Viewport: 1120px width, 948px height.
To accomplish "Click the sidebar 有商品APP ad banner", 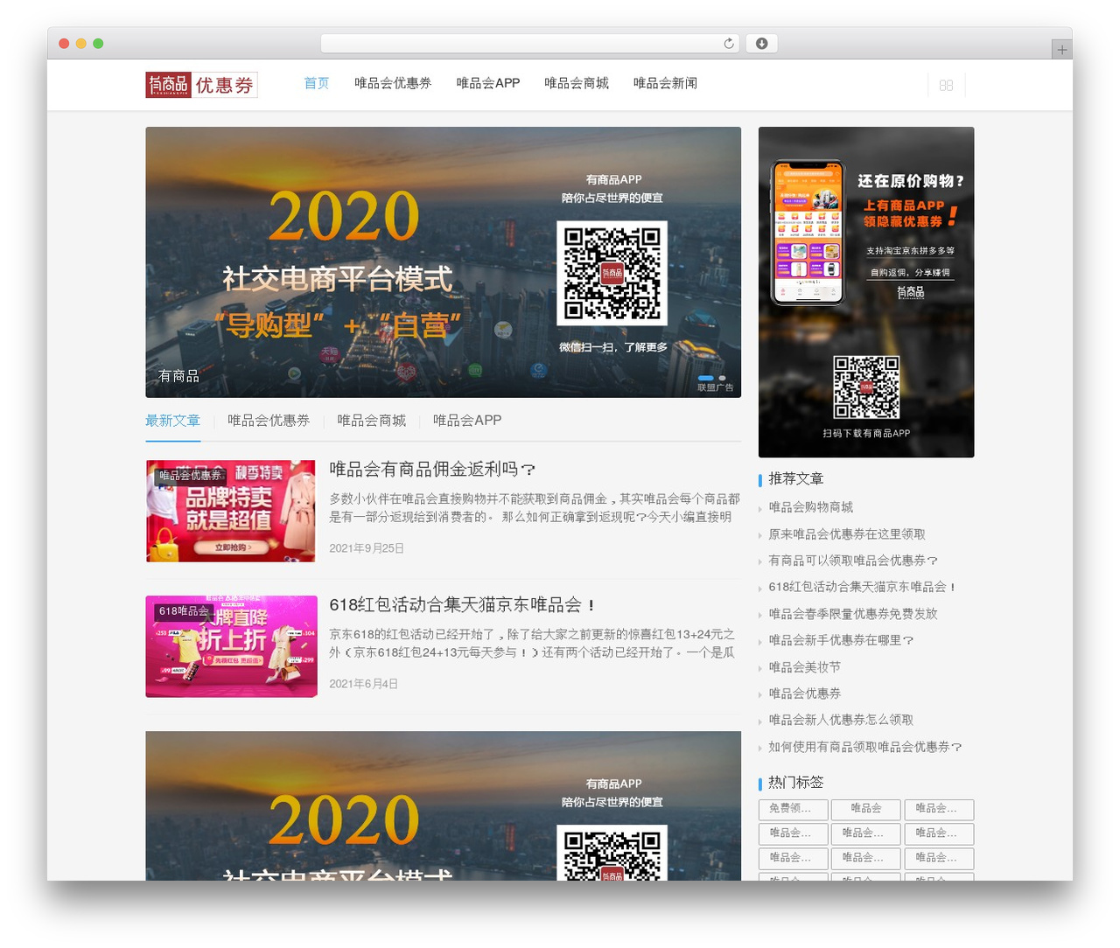I will [x=866, y=292].
